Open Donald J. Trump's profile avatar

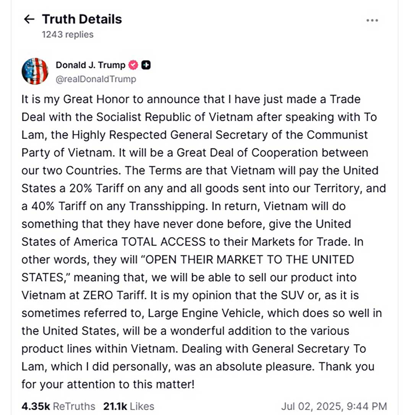tap(35, 71)
